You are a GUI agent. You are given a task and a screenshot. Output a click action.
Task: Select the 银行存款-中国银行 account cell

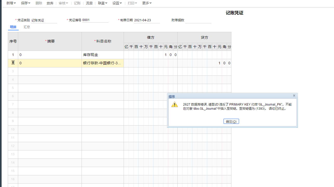[103, 63]
